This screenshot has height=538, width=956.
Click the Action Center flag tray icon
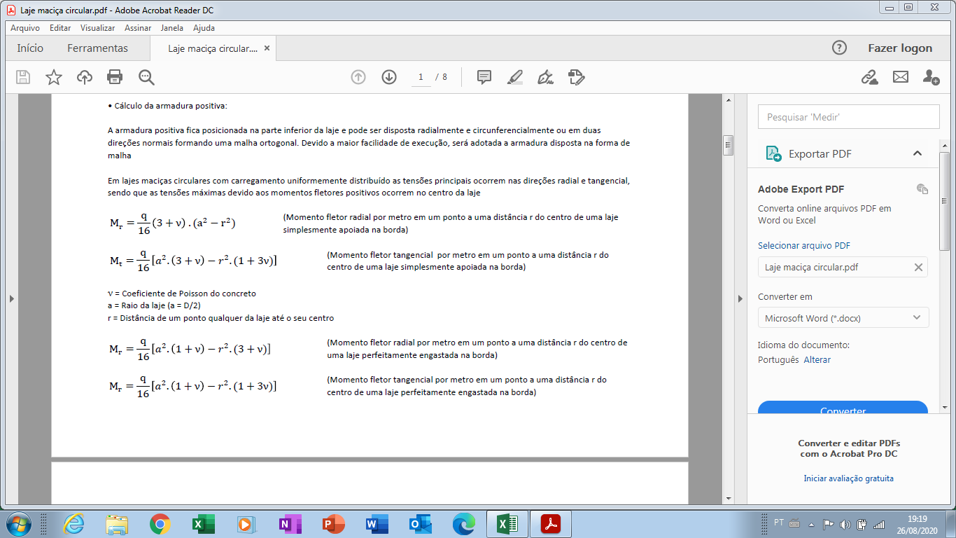click(x=828, y=524)
